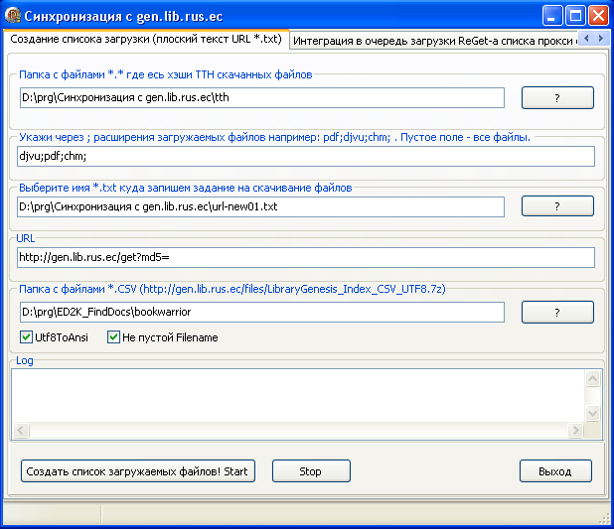Click the 'Выход' exit button
614x529 pixels.
tap(555, 471)
